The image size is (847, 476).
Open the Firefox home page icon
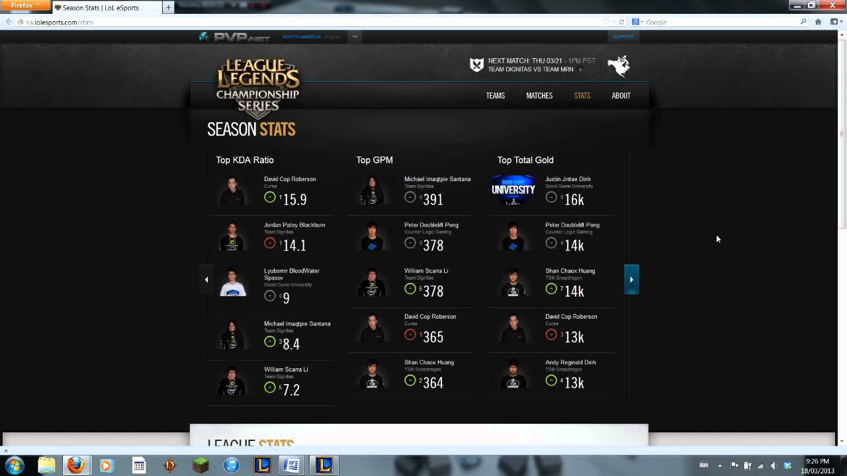818,22
